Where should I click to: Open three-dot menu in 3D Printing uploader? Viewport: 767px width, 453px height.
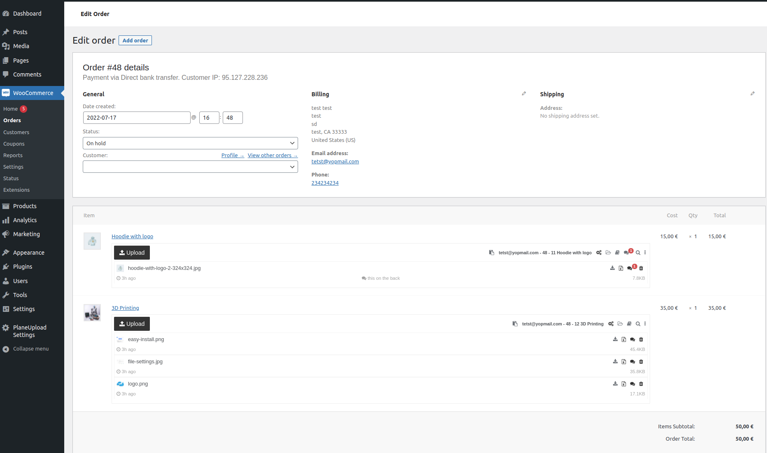tap(645, 324)
